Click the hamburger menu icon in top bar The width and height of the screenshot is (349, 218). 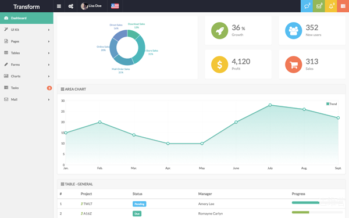(59, 6)
